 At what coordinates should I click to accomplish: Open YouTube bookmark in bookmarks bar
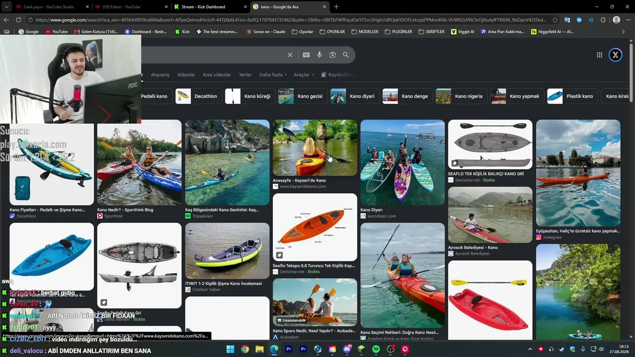coord(56,32)
